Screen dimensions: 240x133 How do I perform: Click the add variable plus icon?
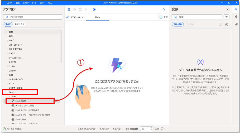tap(227, 25)
